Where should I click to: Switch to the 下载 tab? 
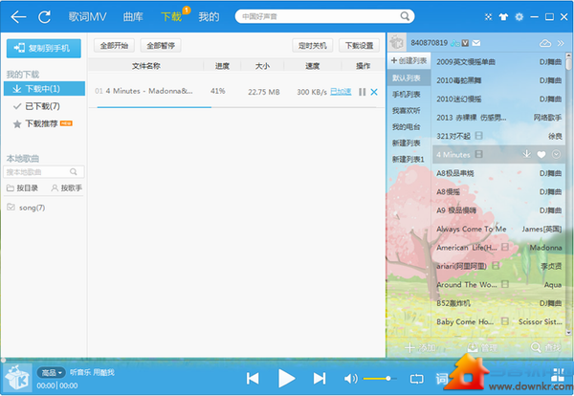[x=171, y=17]
